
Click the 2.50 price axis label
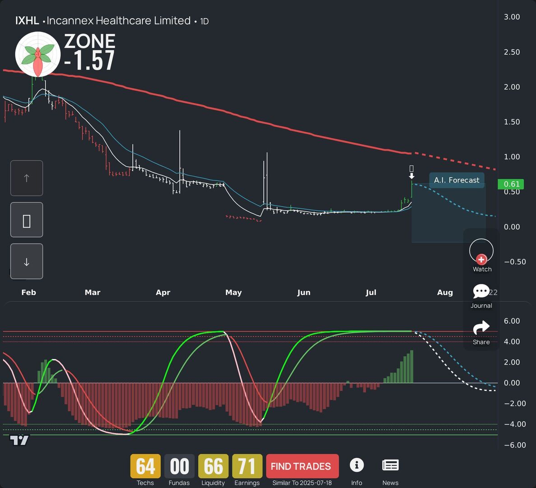pos(512,52)
